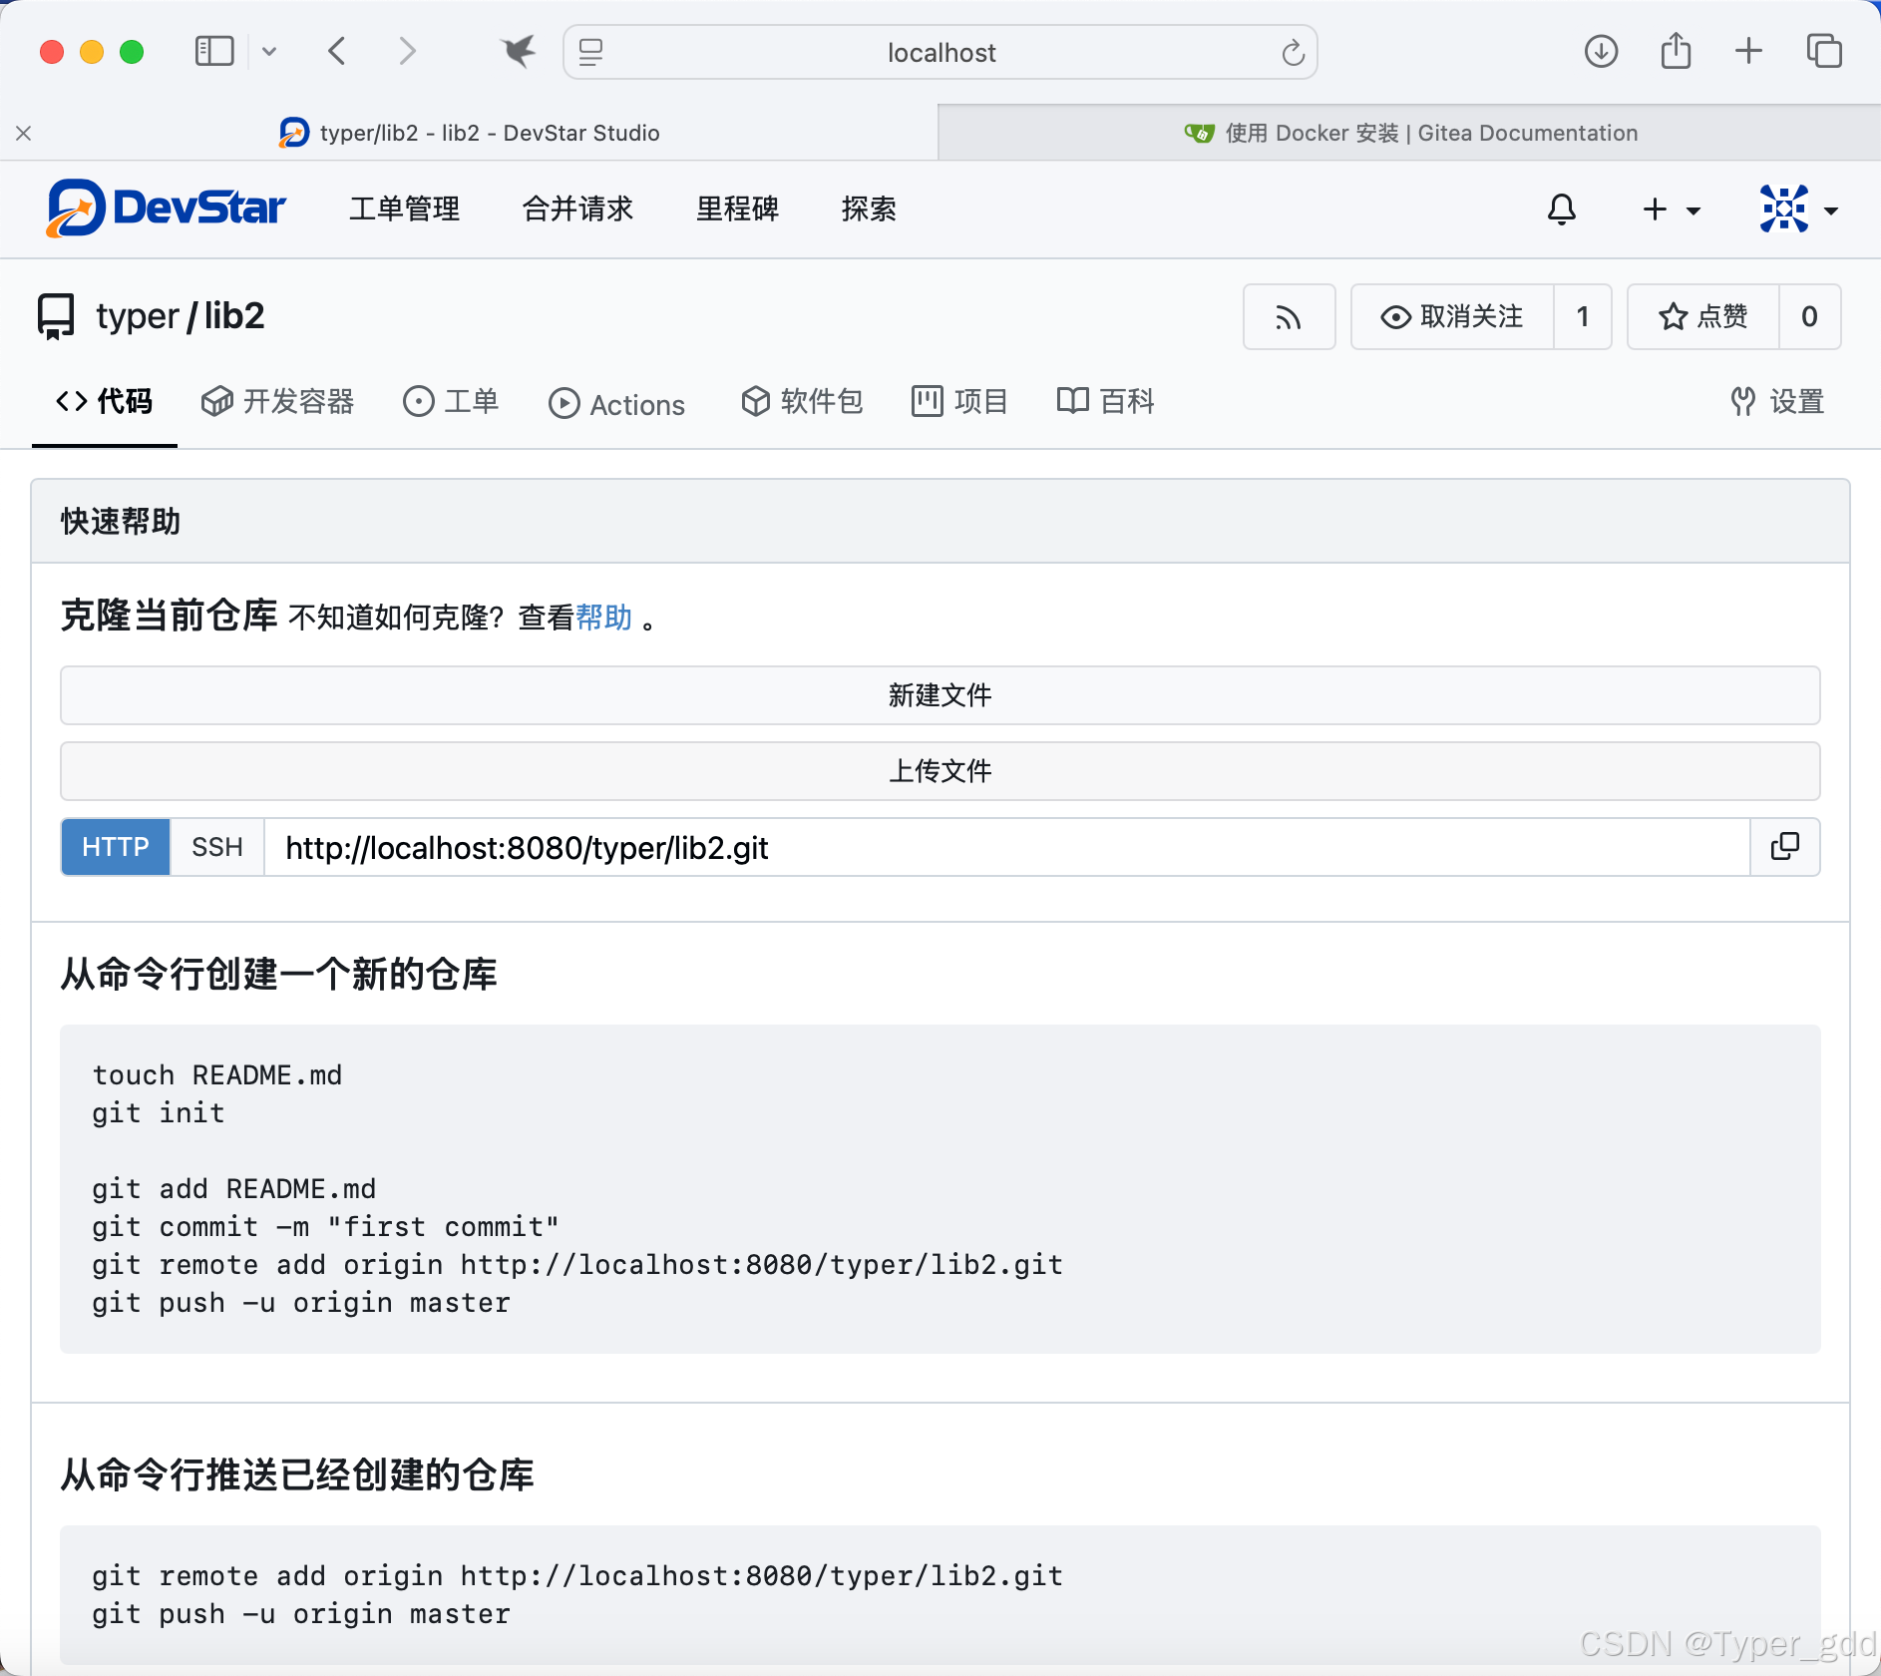Open the 合并请求 menu item
This screenshot has width=1881, height=1676.
point(578,209)
